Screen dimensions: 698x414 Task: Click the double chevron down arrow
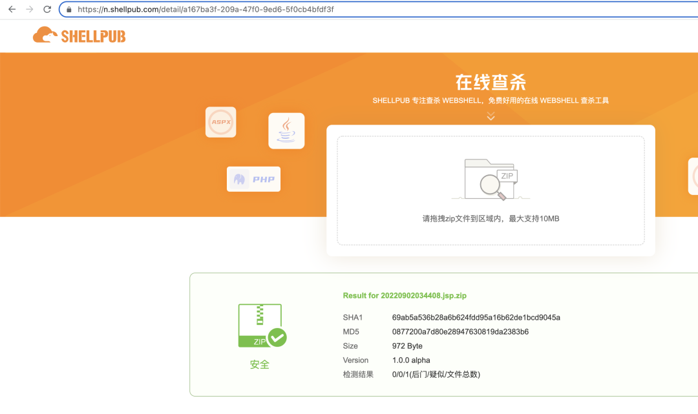[491, 116]
